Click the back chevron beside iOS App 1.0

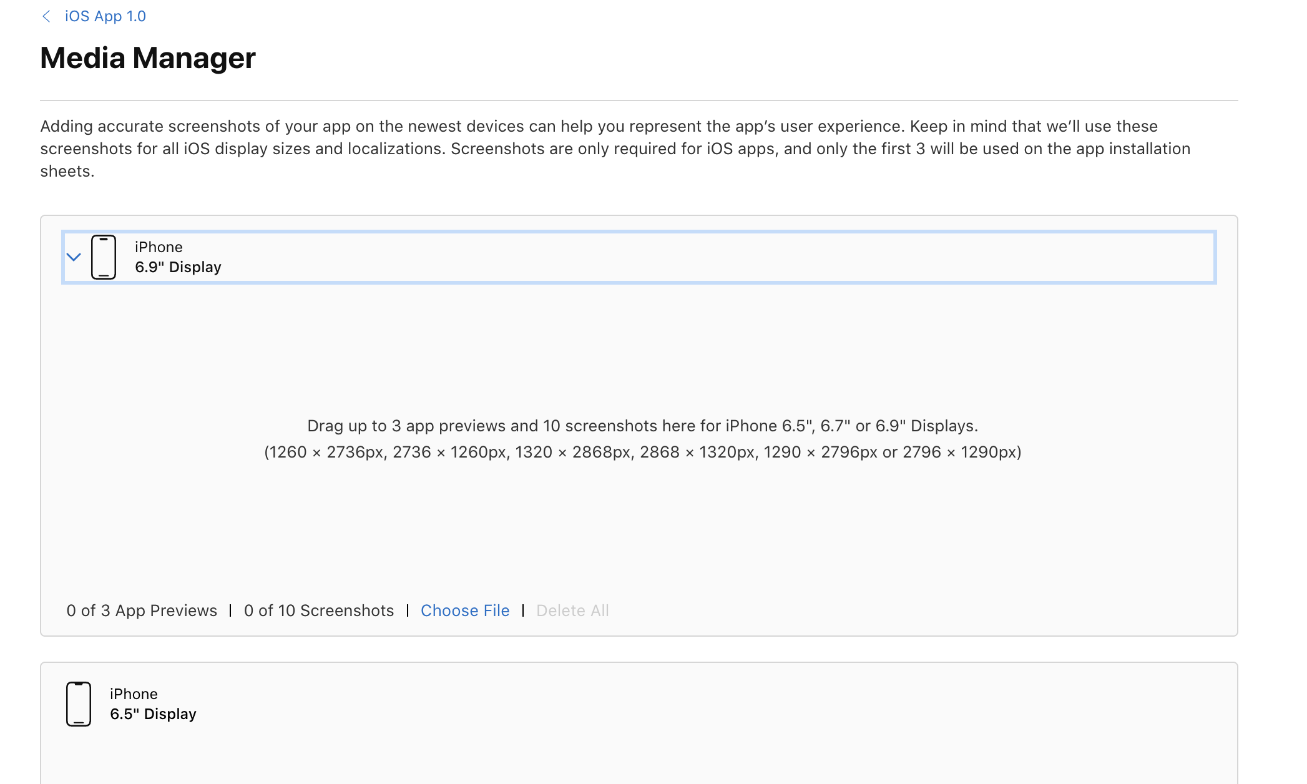[x=46, y=16]
